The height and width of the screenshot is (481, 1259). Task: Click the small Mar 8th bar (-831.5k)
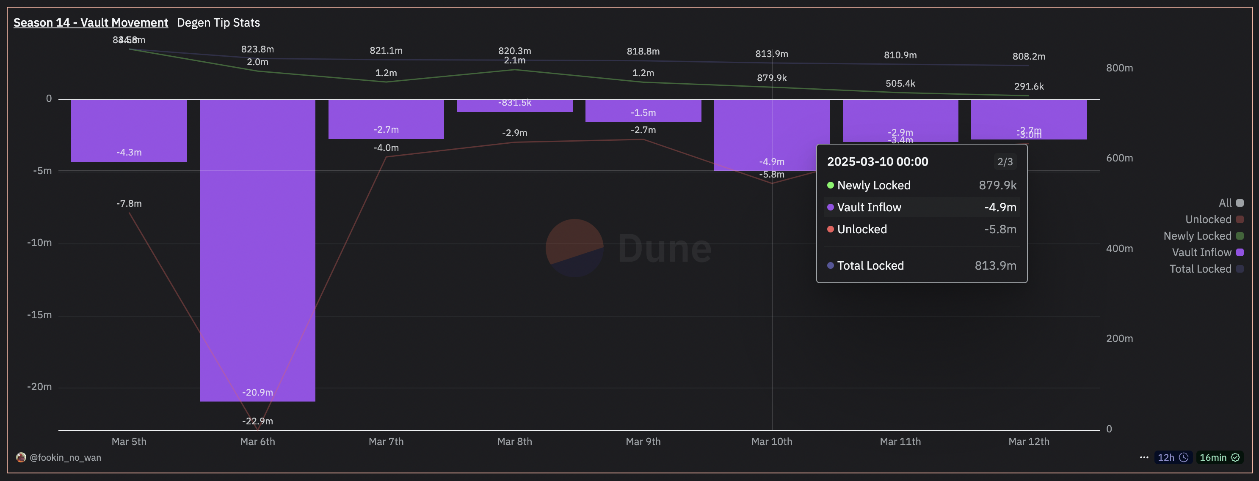[x=515, y=106]
